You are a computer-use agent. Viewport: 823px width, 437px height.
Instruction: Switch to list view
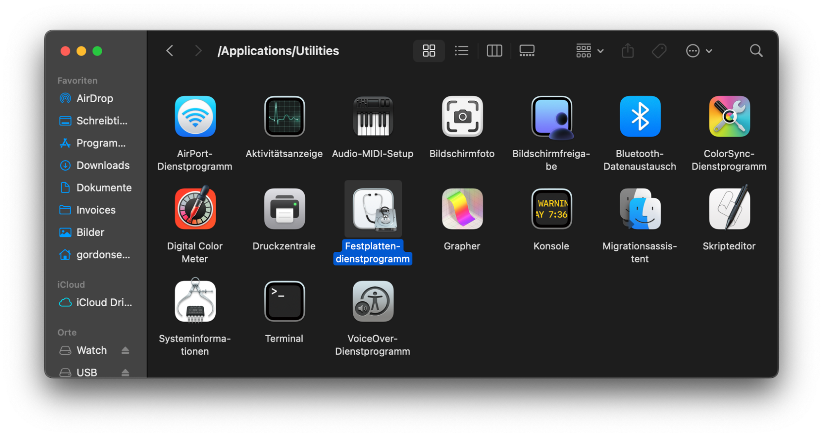point(461,51)
